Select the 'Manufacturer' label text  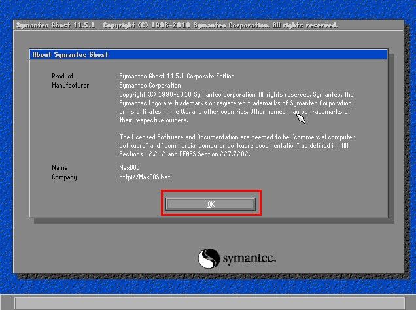pyautogui.click(x=70, y=86)
